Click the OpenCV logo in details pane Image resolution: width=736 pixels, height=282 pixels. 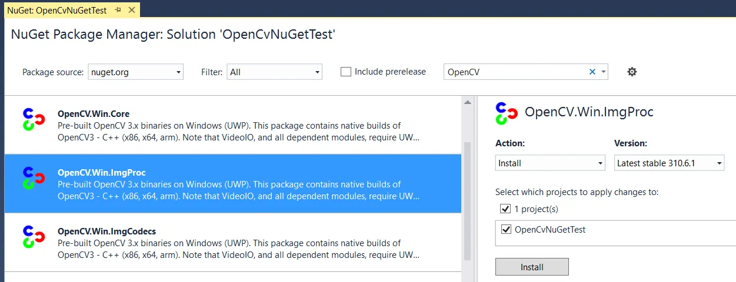[506, 113]
